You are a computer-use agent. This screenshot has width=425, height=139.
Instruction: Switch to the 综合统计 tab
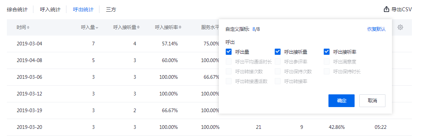pyautogui.click(x=17, y=9)
